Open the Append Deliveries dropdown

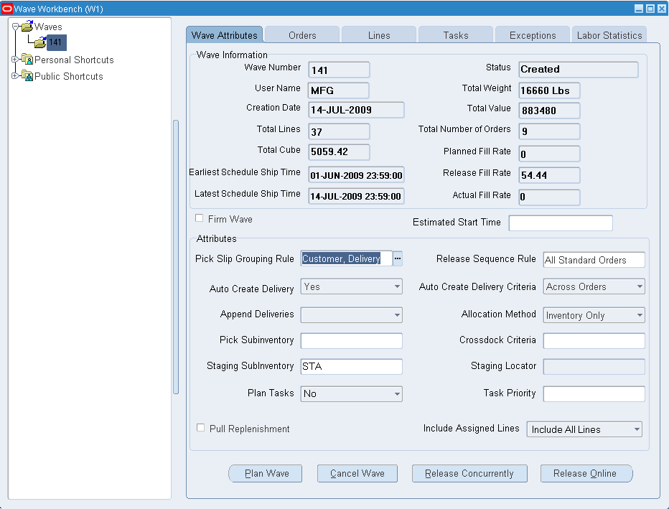tap(397, 315)
